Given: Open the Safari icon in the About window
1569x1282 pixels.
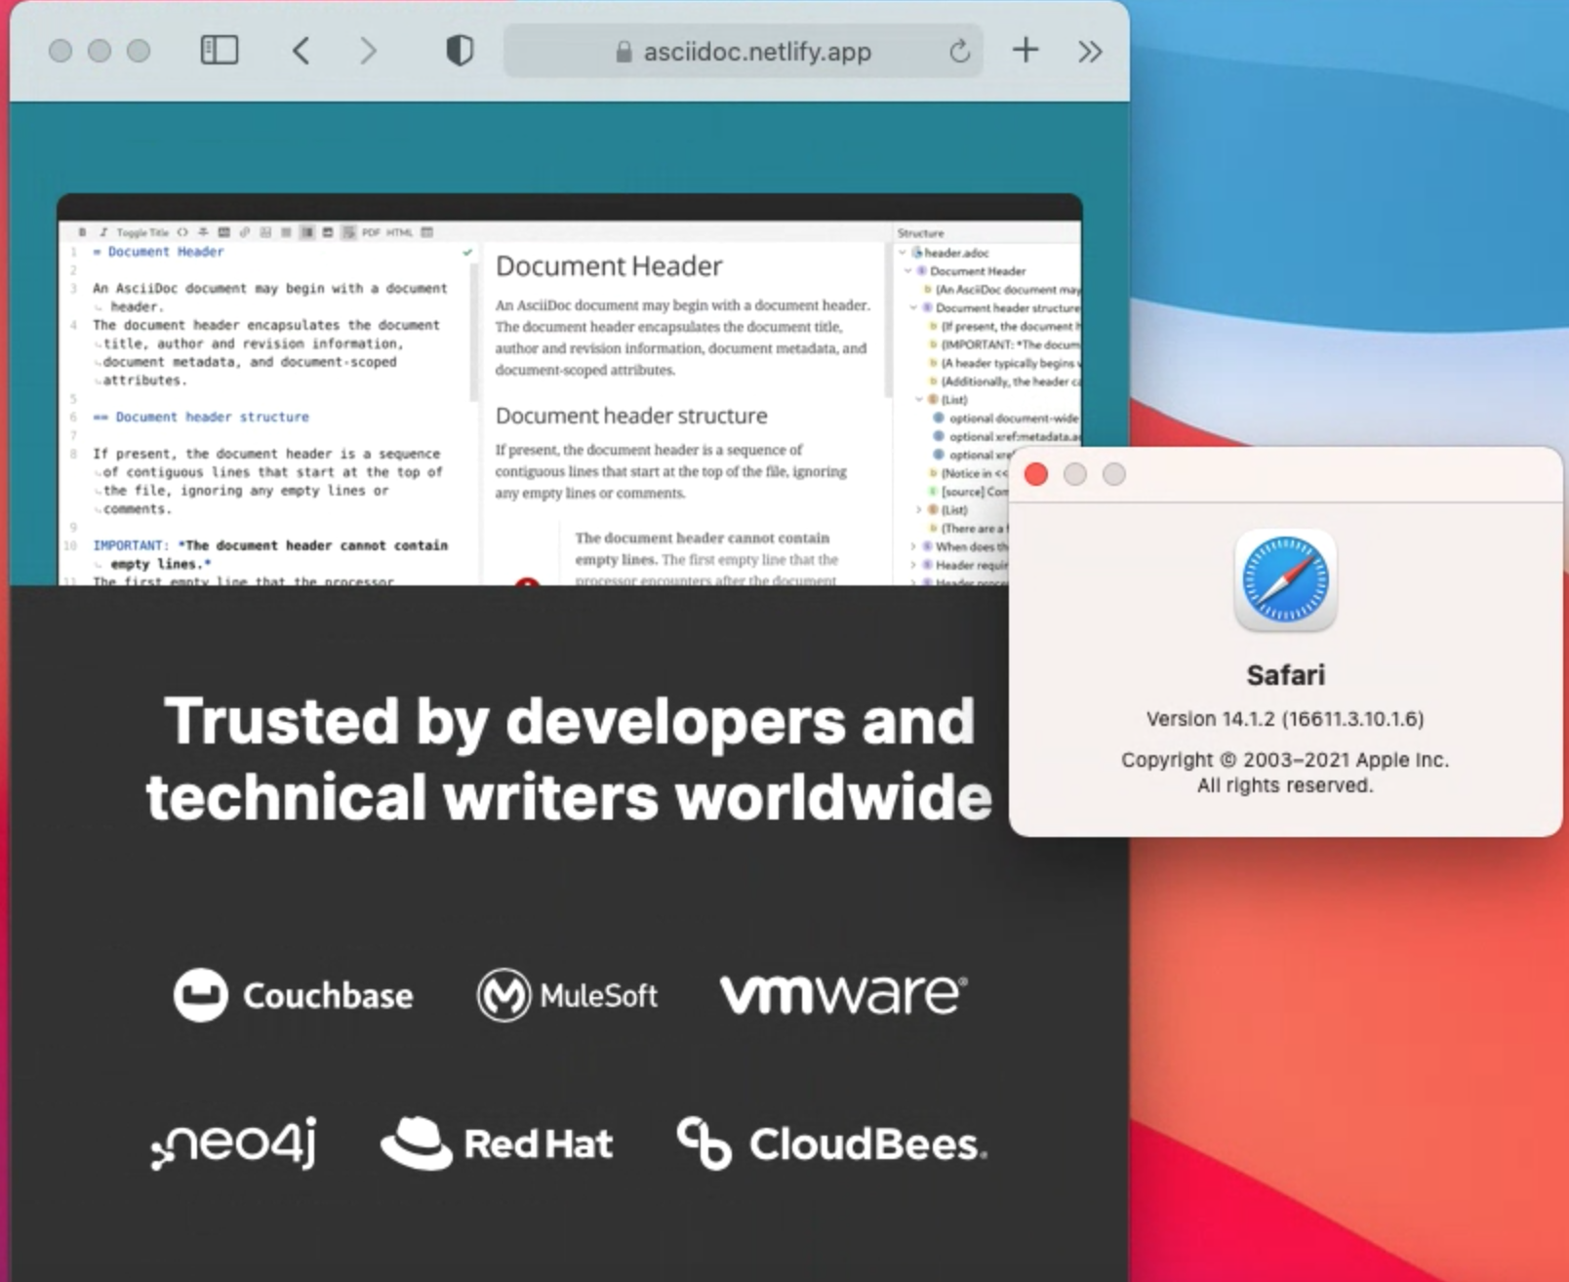Looking at the screenshot, I should point(1284,581).
